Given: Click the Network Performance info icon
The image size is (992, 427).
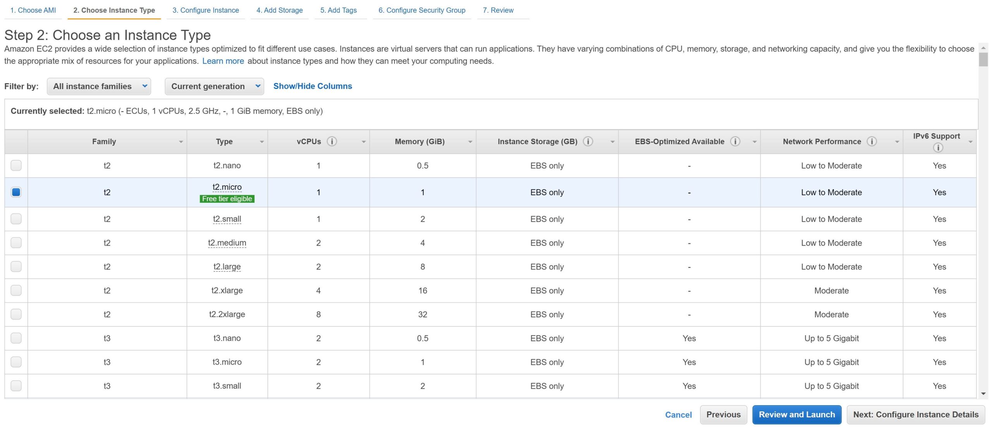Looking at the screenshot, I should pyautogui.click(x=871, y=141).
